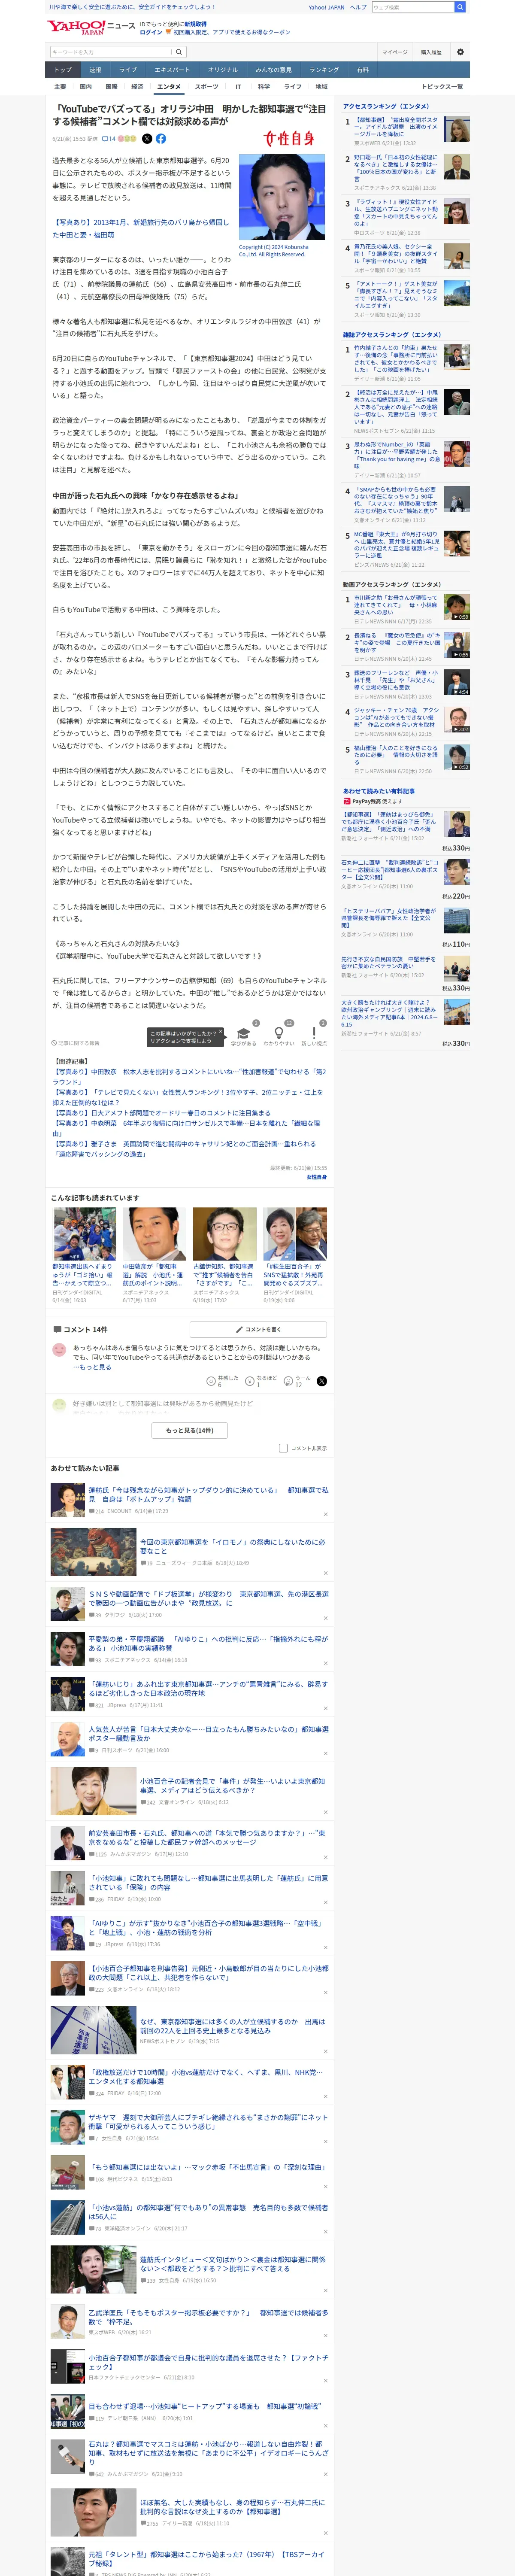This screenshot has height=2576, width=515.
Task: Select エキスパート tab
Action: 172,70
